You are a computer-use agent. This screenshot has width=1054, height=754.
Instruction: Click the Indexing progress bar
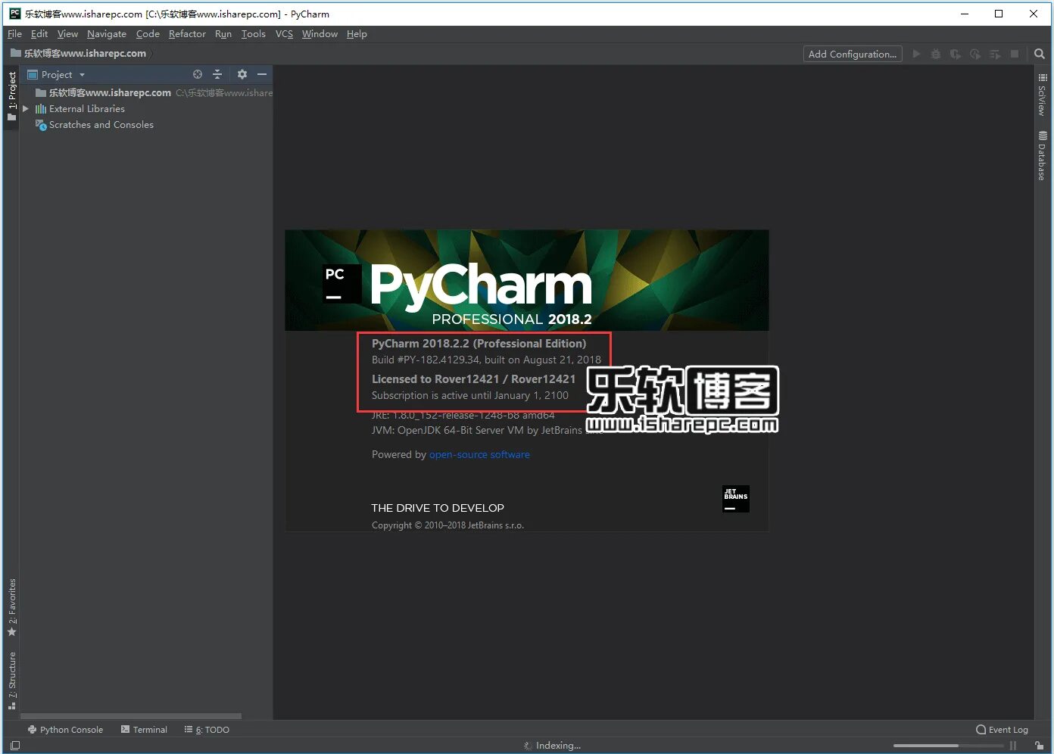pos(948,746)
